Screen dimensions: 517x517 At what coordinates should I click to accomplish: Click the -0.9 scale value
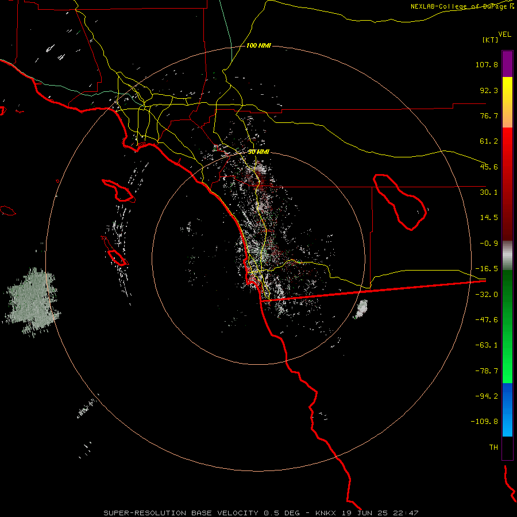tap(489, 244)
